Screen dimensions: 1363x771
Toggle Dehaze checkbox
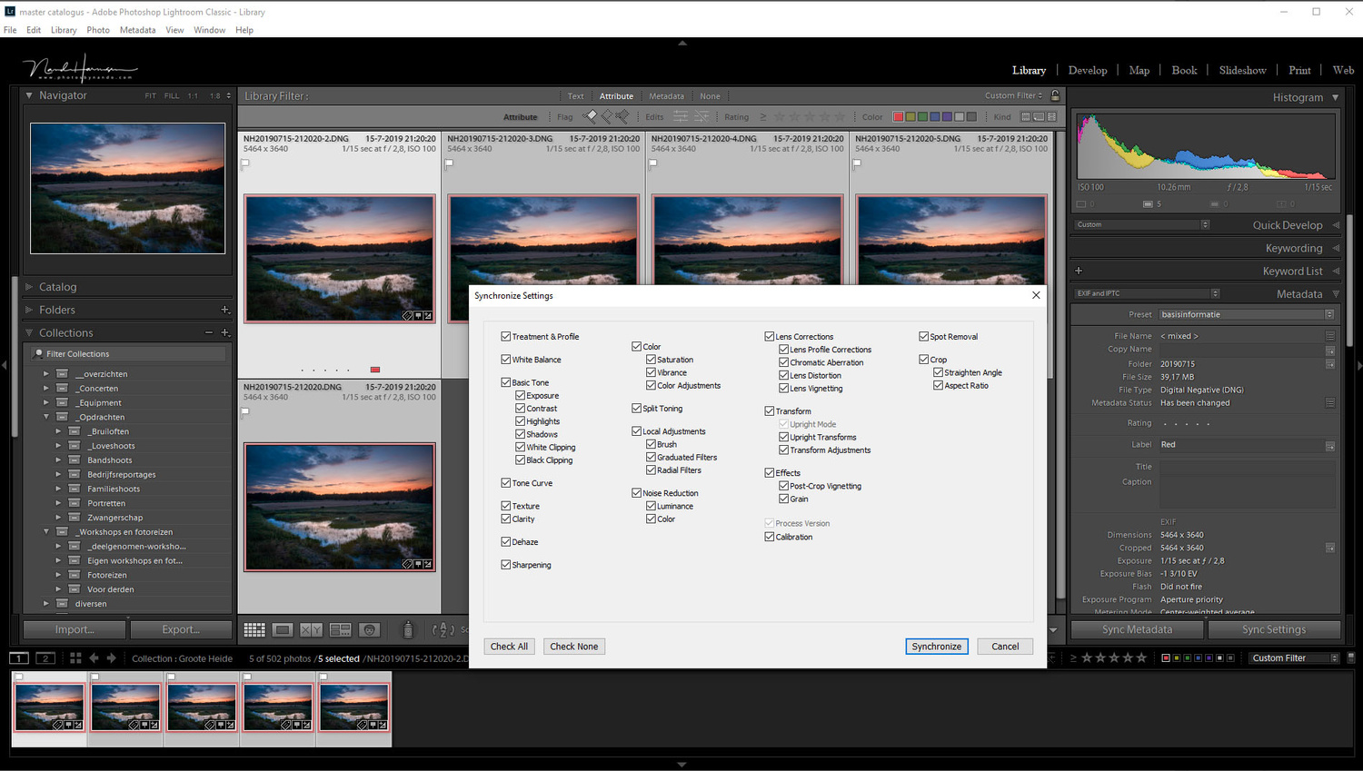[506, 542]
